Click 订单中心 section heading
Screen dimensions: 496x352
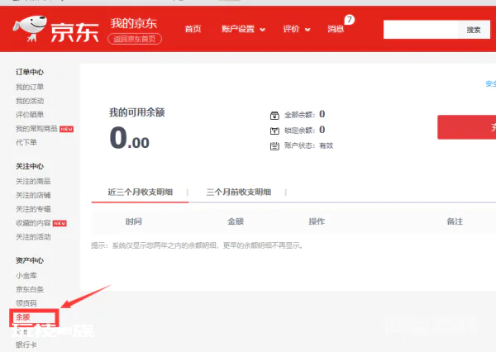[30, 72]
